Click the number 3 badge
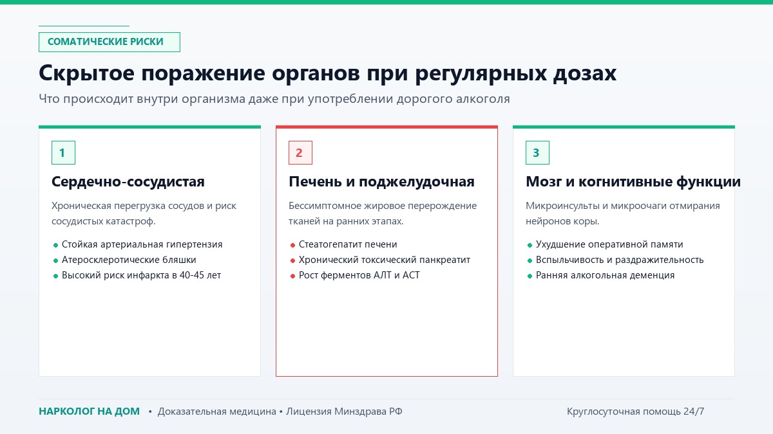Viewport: 773px width, 434px height. click(537, 152)
